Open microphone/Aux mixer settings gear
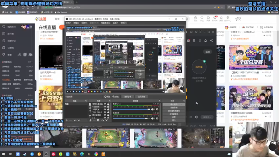The image size is (279, 157). click(x=157, y=109)
